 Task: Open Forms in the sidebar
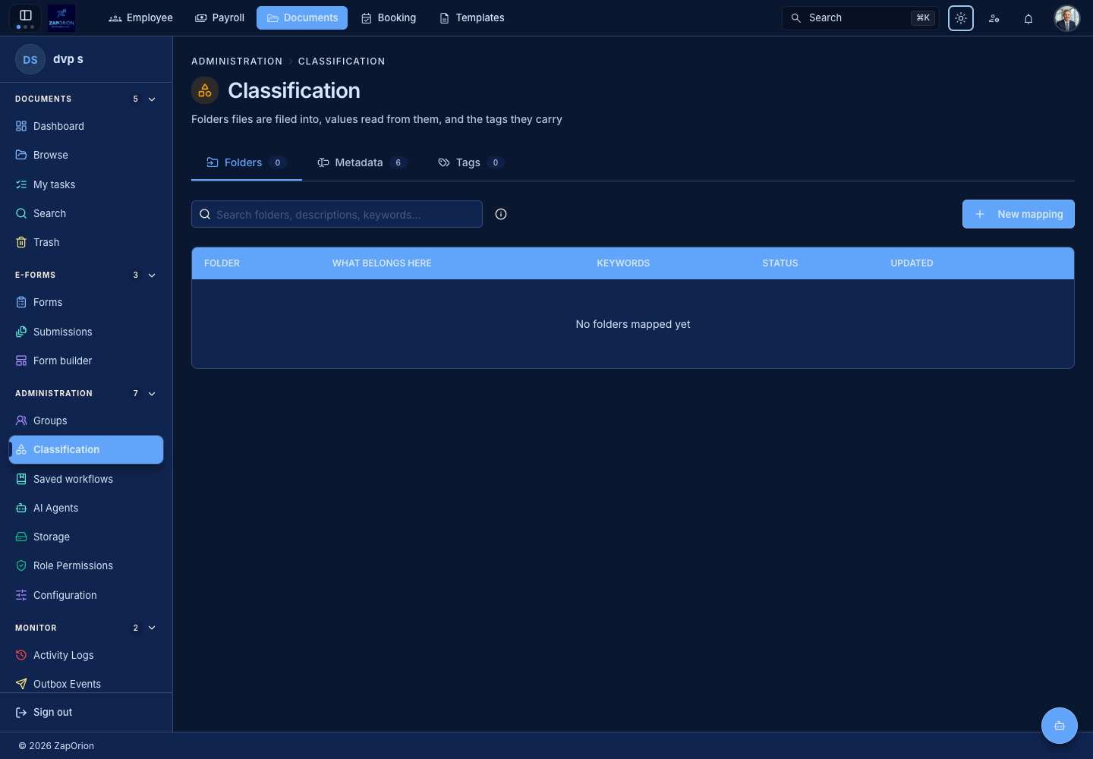point(86,302)
